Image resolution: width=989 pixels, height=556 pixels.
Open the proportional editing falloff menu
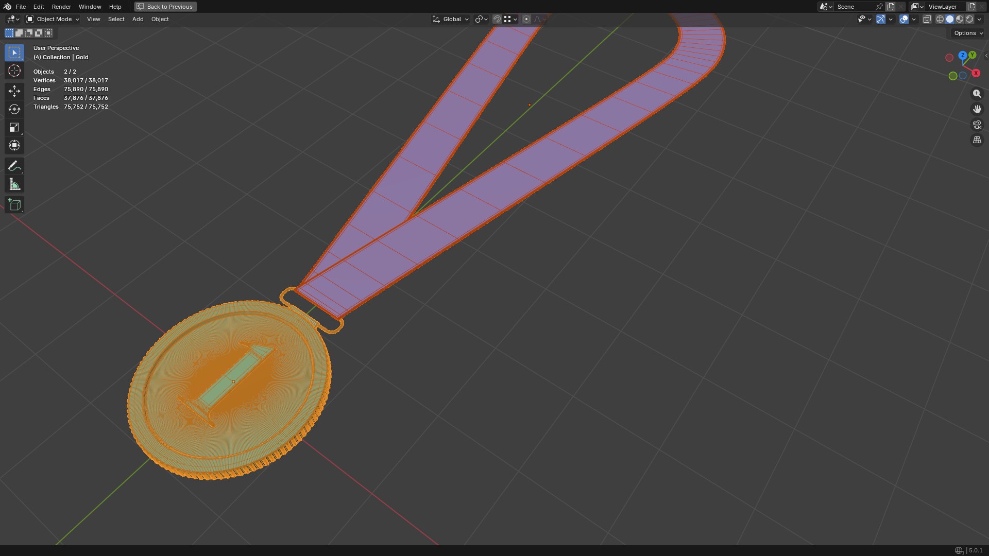[539, 19]
